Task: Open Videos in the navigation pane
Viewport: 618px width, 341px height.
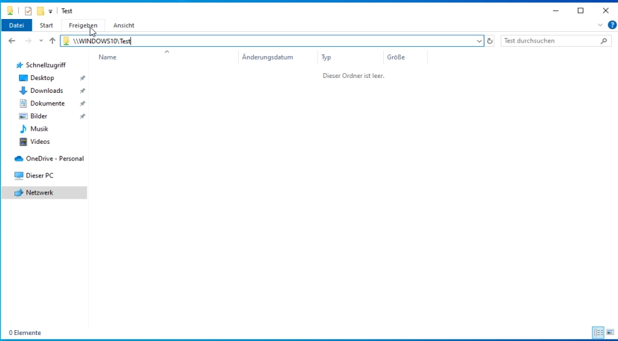Action: pyautogui.click(x=40, y=142)
